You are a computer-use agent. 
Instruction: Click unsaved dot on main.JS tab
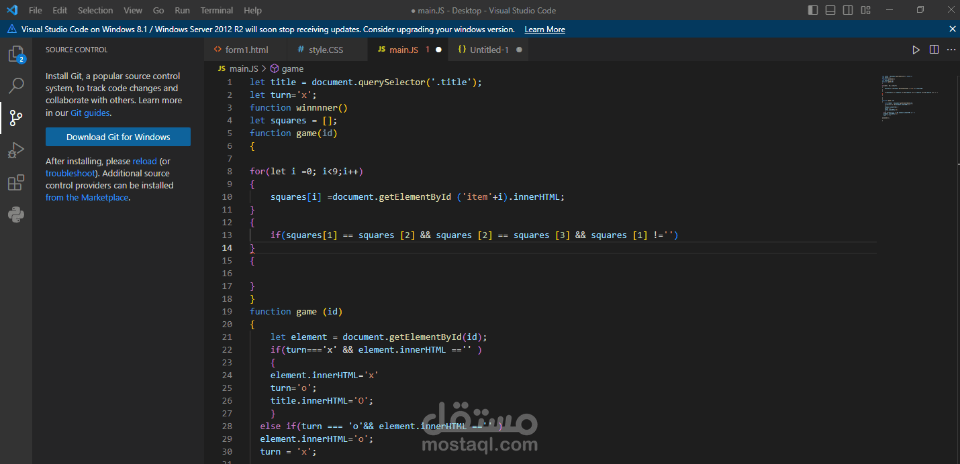tap(438, 50)
